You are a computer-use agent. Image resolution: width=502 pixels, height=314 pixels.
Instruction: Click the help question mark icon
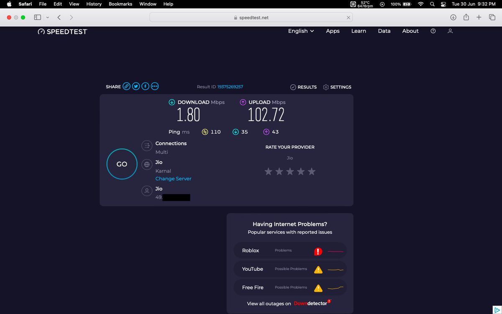(x=433, y=31)
